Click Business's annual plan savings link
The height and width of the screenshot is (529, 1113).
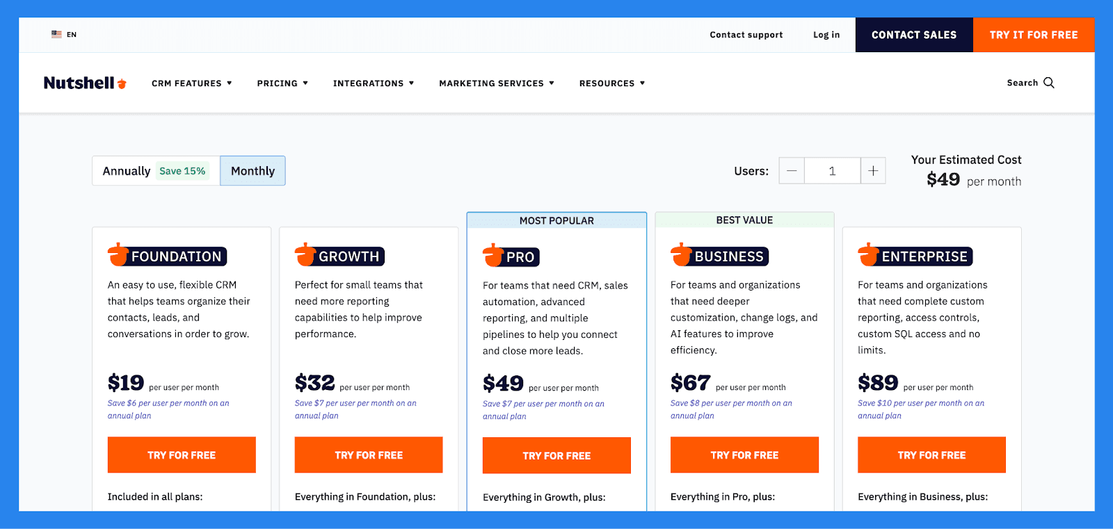[731, 409]
